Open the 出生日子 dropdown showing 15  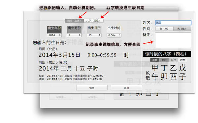coord(94,35)
